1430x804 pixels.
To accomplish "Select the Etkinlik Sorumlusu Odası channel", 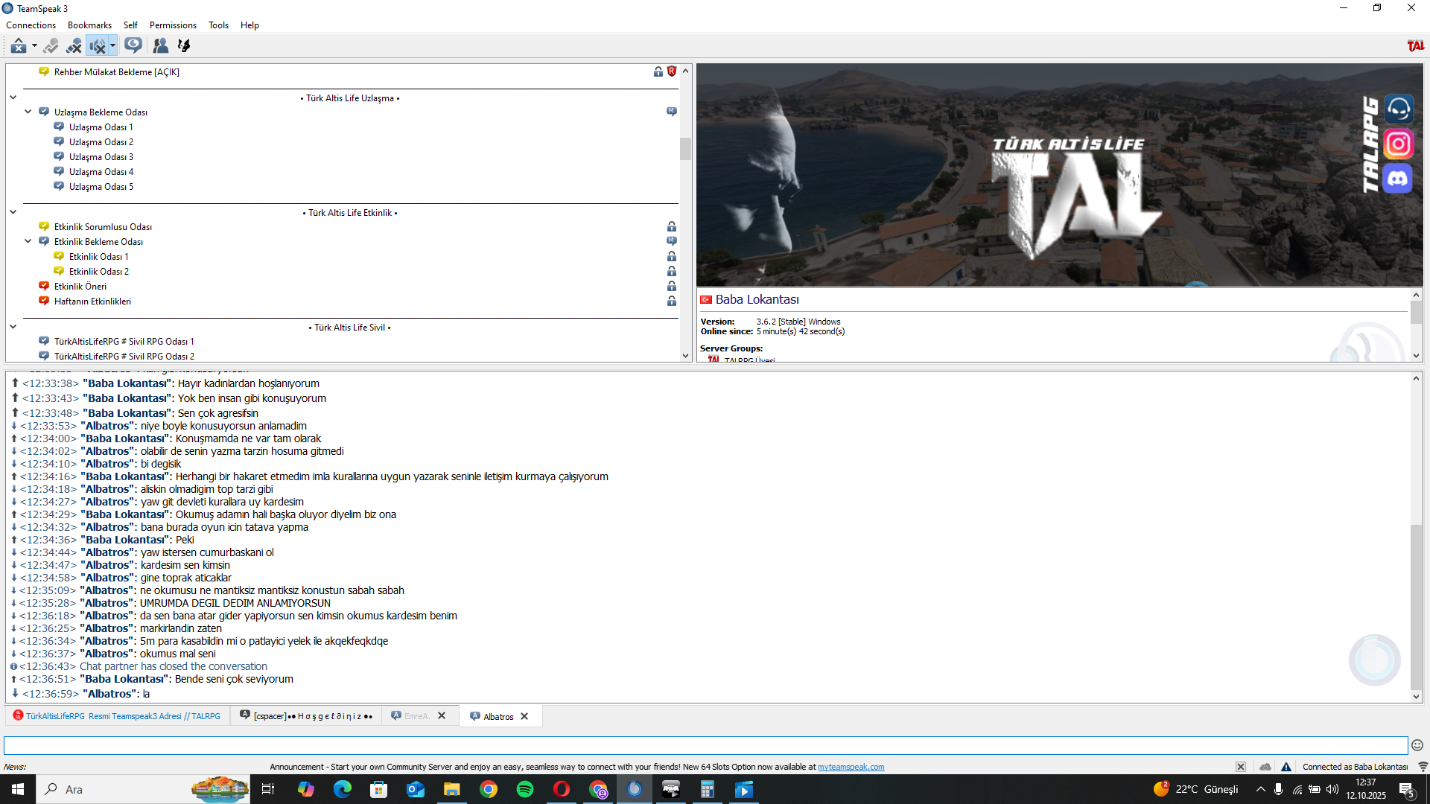I will pyautogui.click(x=103, y=227).
